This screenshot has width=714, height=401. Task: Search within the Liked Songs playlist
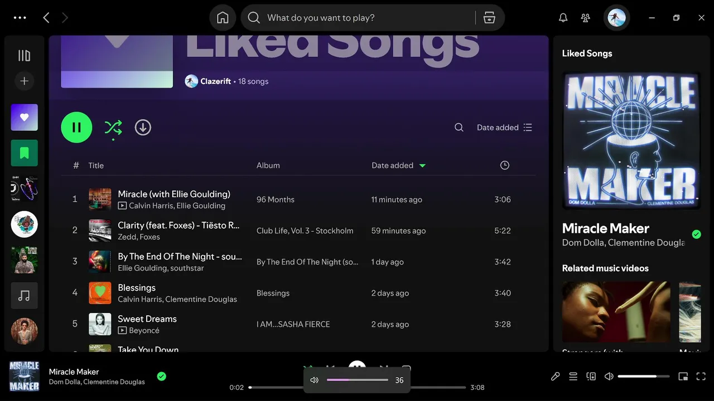point(459,128)
